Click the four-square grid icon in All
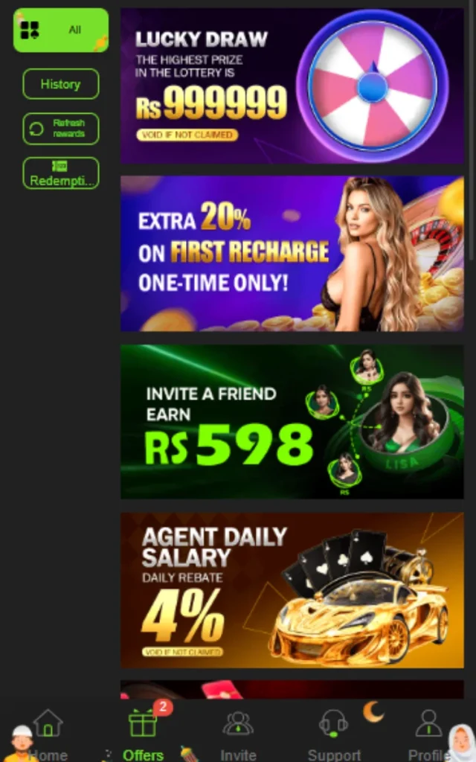Image resolution: width=476 pixels, height=762 pixels. (30, 30)
